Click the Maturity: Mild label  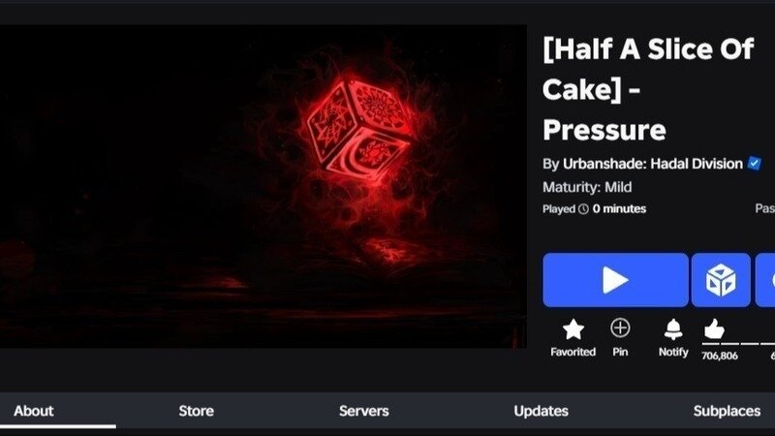(587, 187)
